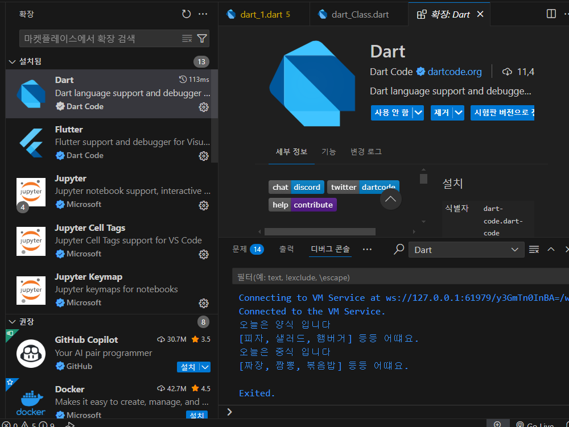
Task: Split the editor to the right
Action: [x=551, y=14]
